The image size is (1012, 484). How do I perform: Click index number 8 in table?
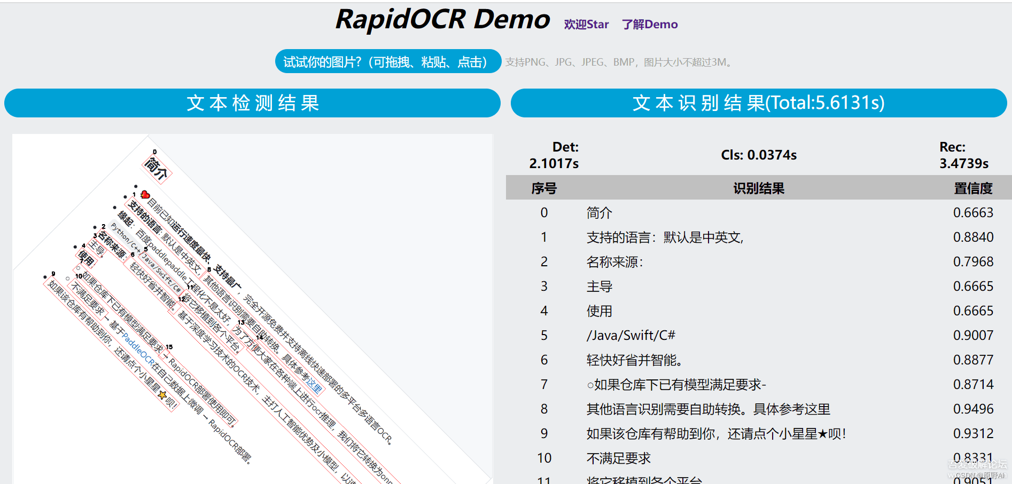coord(544,409)
